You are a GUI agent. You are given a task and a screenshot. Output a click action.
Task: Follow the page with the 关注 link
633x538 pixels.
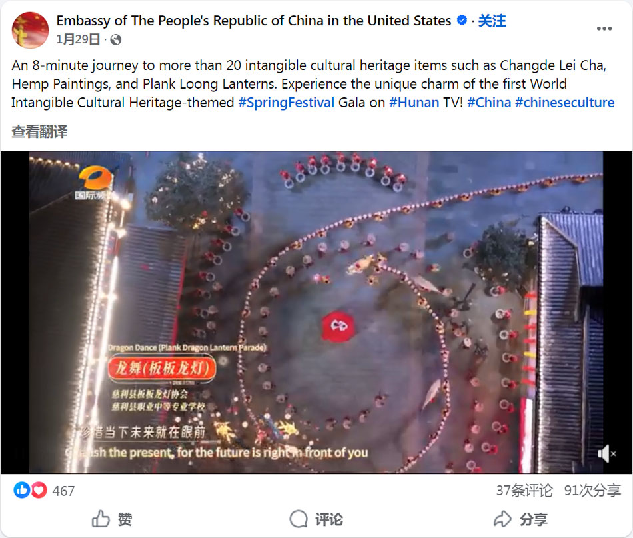pos(492,21)
